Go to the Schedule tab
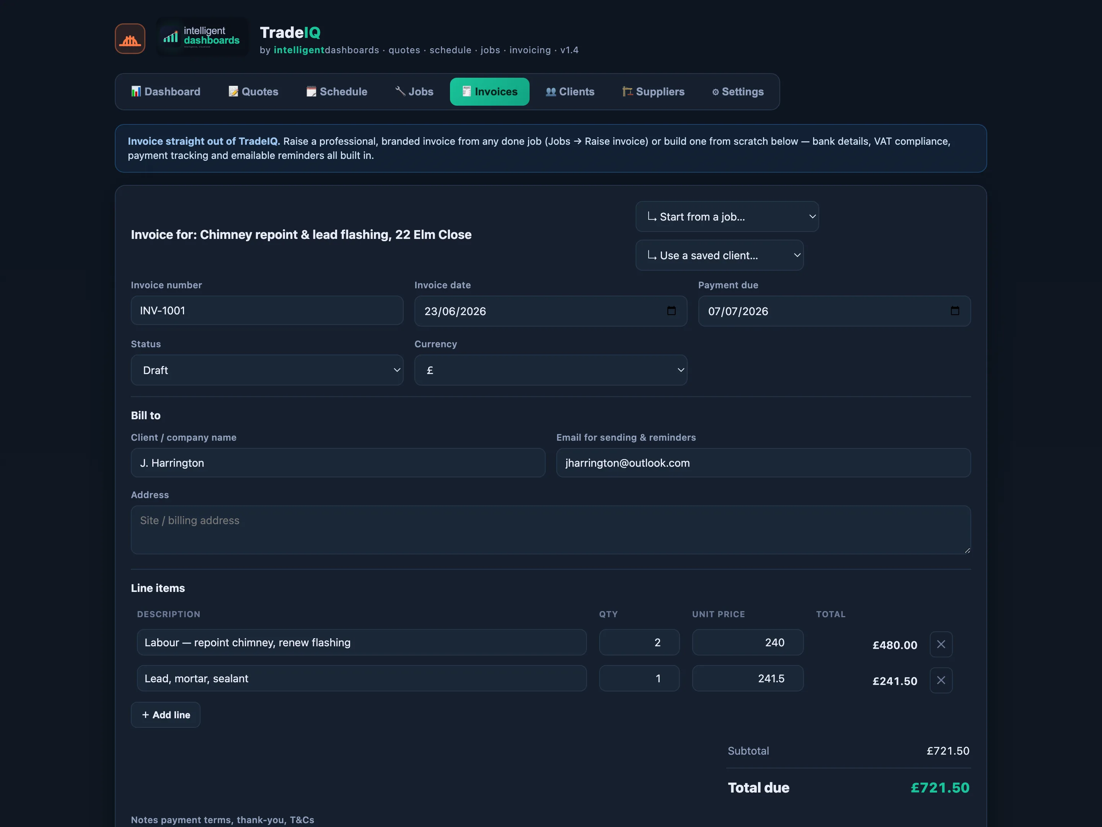This screenshot has height=827, width=1102. 336,92
